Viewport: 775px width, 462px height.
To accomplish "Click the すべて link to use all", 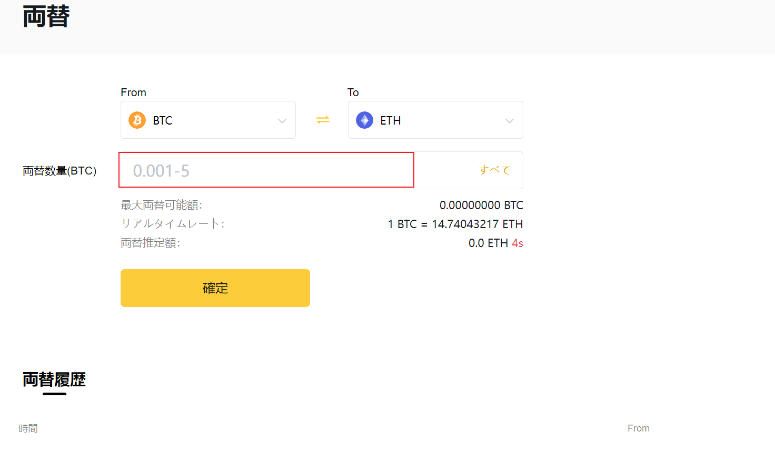I will tap(494, 170).
